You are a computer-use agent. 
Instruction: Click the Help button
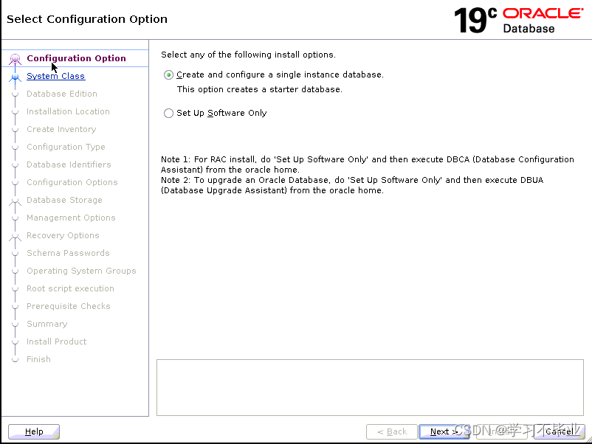pos(33,431)
